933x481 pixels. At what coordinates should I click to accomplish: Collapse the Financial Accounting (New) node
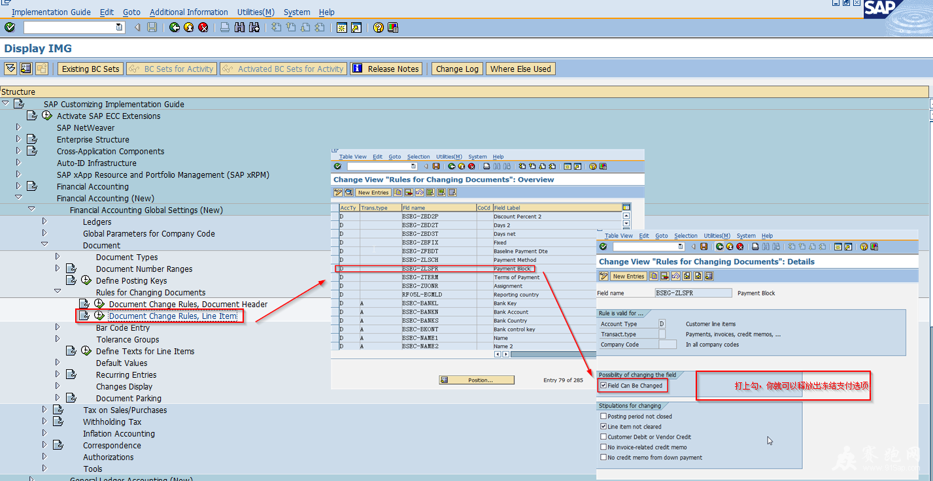(x=18, y=197)
